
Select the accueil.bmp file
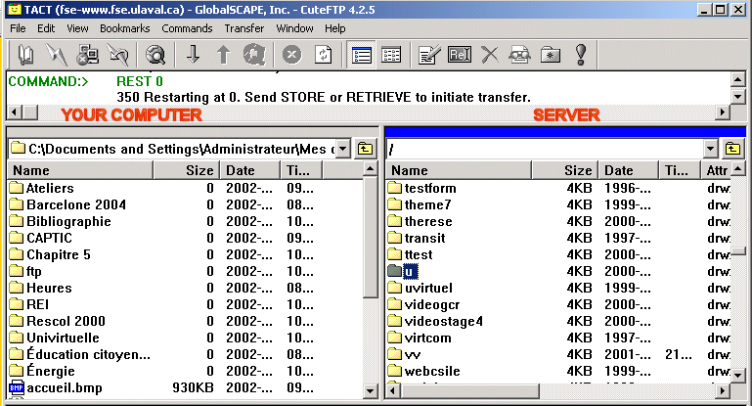click(x=65, y=387)
